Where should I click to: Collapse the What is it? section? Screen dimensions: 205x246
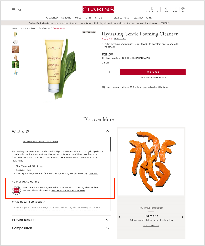(x=107, y=132)
